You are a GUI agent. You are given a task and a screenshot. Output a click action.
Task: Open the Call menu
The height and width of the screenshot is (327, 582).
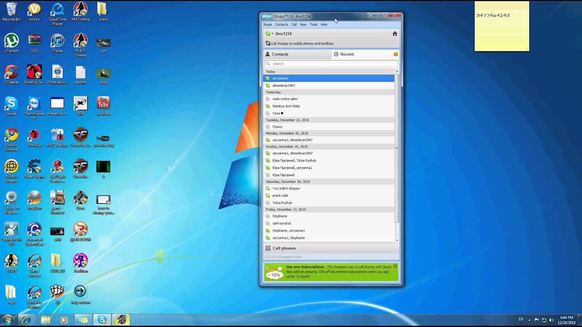point(294,25)
